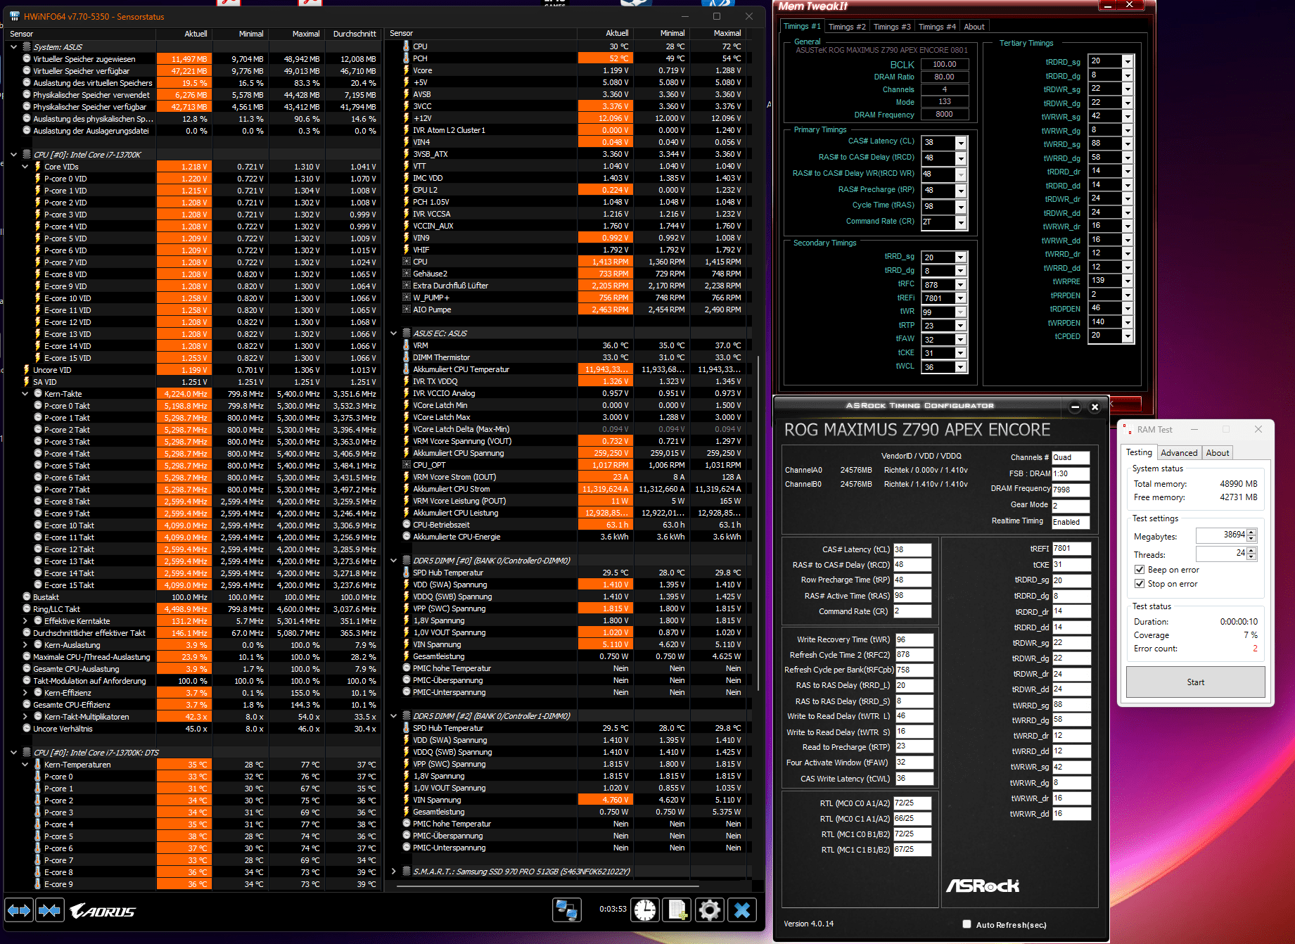Click the clock reset timer icon in HWiNFO

tap(645, 910)
